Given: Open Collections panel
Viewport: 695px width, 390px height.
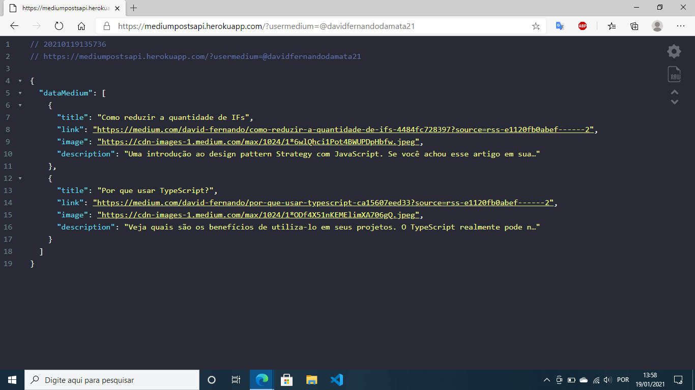Looking at the screenshot, I should coord(634,26).
